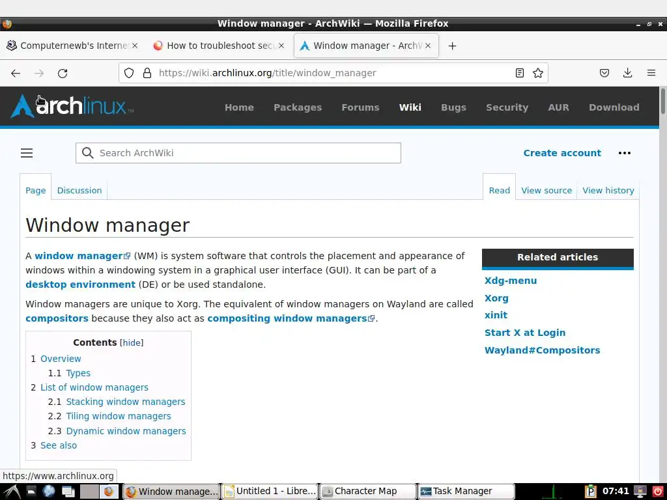Open AUR in Arch navigation
The height and width of the screenshot is (500, 667).
(x=558, y=107)
